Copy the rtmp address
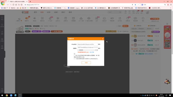Screen dimensions: 173x97 (x=99, y=44)
